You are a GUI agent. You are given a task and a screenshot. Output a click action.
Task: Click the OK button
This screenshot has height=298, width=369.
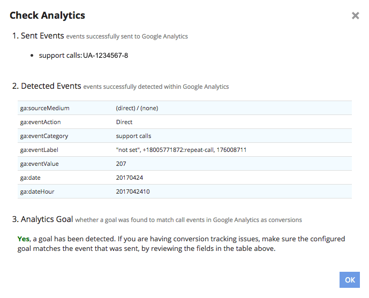(350, 280)
